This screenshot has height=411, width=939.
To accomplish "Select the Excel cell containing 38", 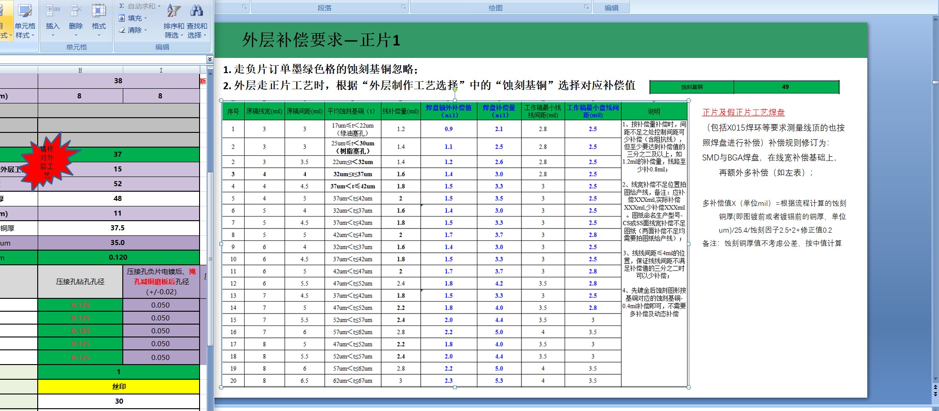I will 119,81.
